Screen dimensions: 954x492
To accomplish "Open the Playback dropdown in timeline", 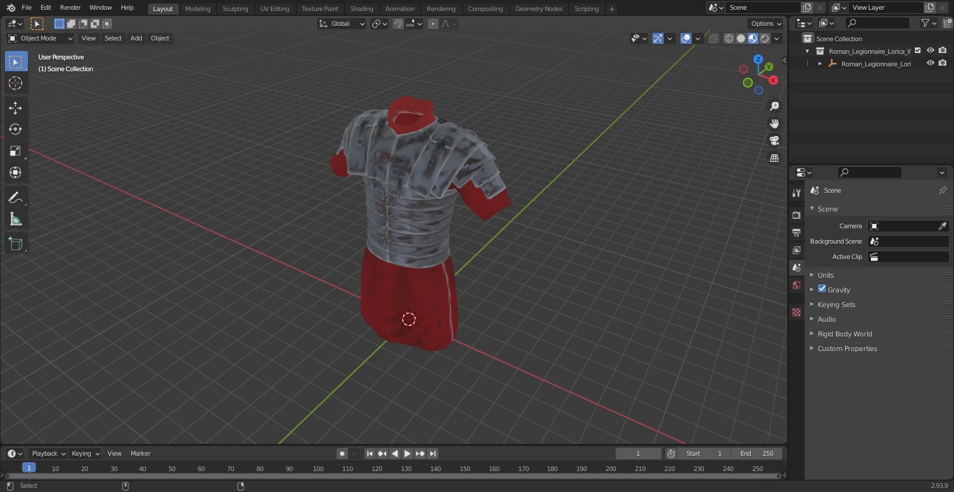I will point(47,454).
